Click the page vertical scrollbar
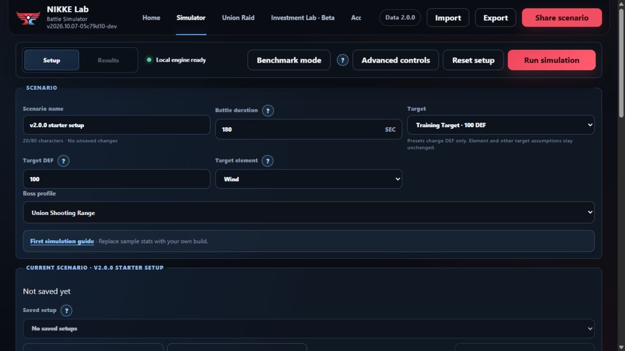 pyautogui.click(x=621, y=64)
